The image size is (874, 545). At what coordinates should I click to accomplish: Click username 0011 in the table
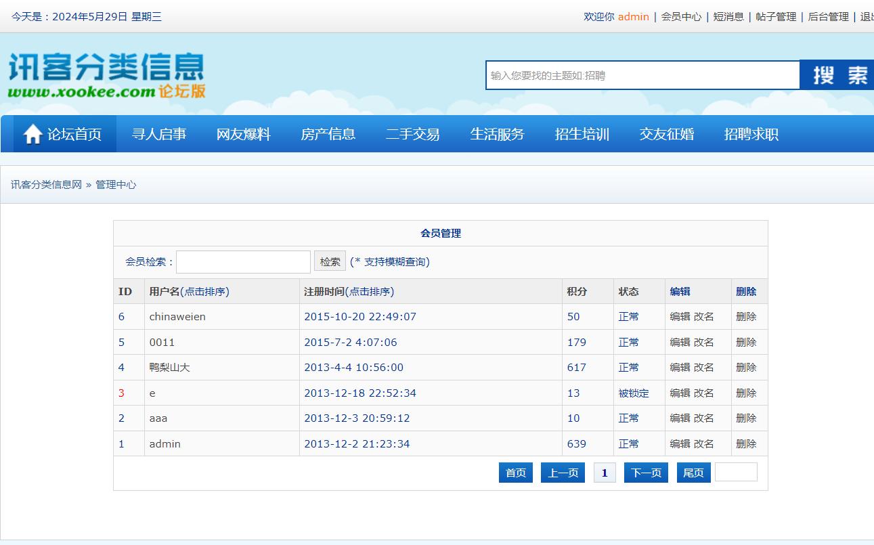(x=162, y=343)
